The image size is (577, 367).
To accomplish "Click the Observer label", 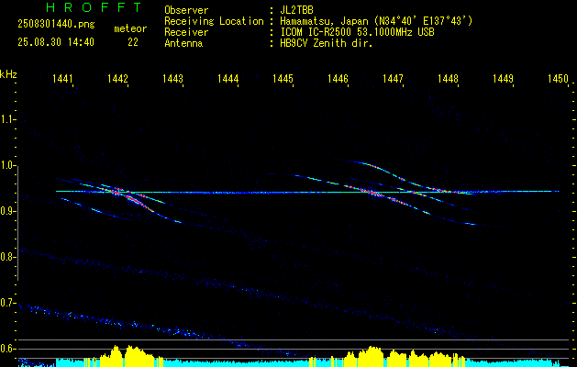I will [x=186, y=10].
